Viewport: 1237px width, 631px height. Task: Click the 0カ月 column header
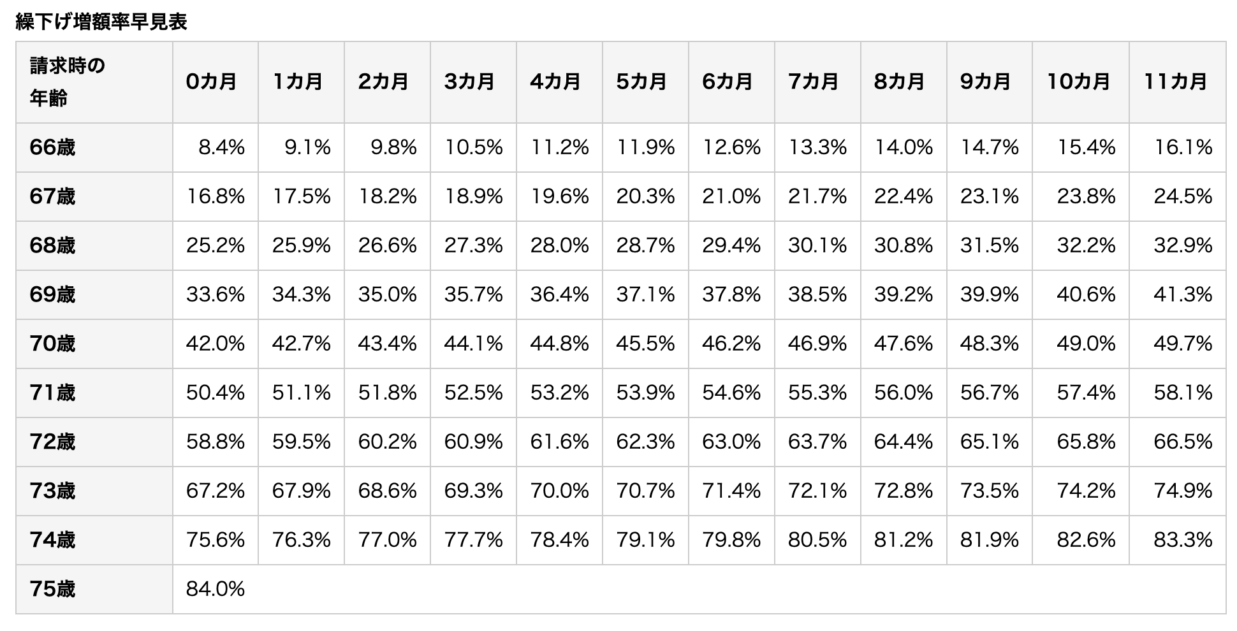[212, 82]
